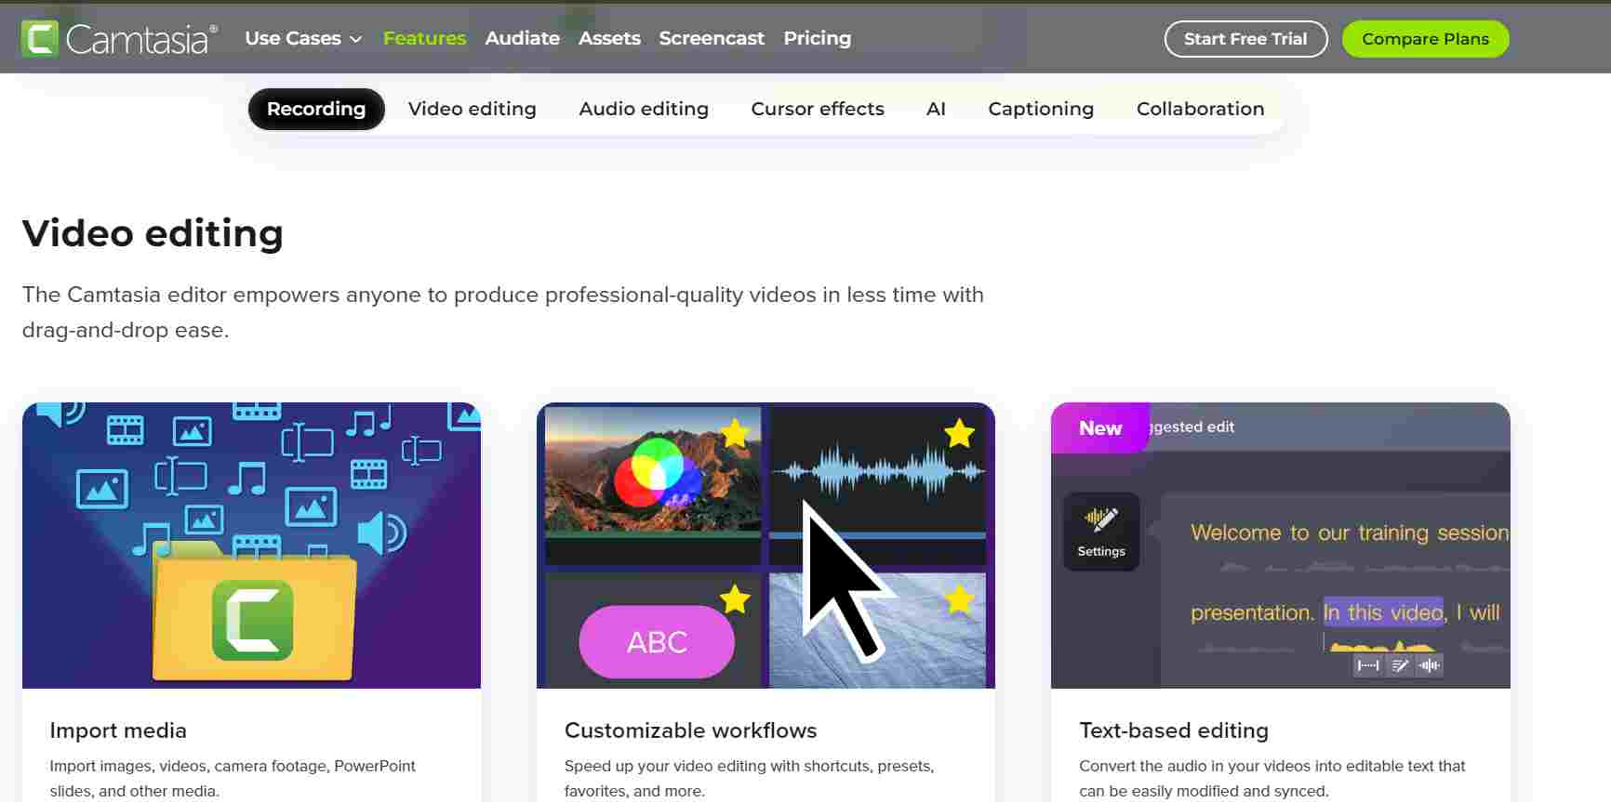This screenshot has height=802, width=1611.
Task: Click the Import media heading
Action: (x=118, y=730)
